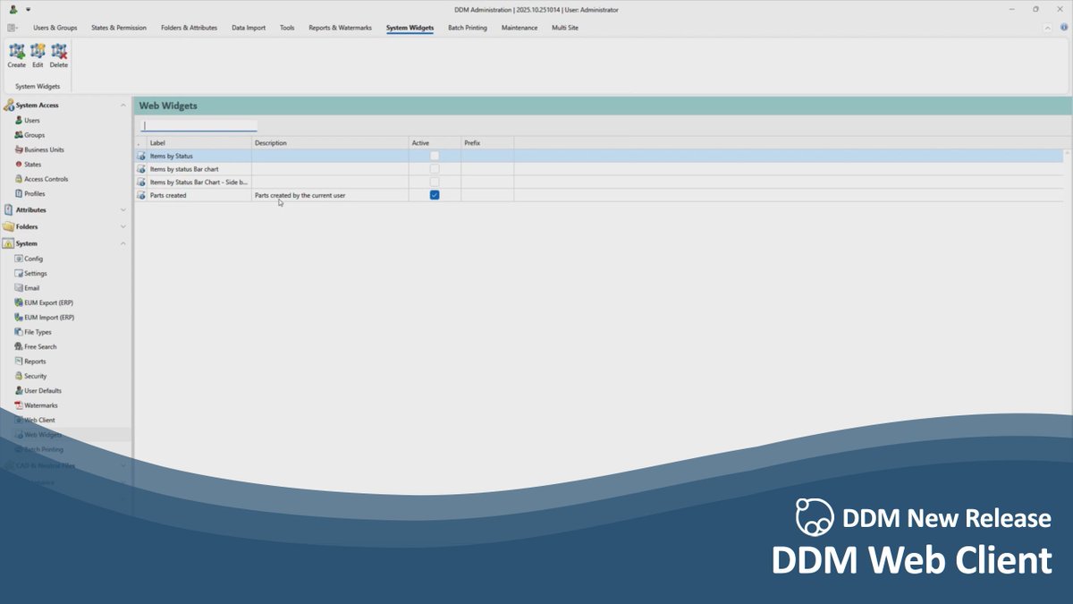Open the States & Permission tab
Viewport: 1073px width, 604px height.
pos(119,28)
